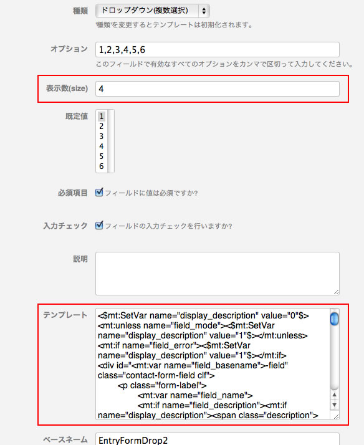364x445 pixels.
Task: Click the template textarea resize handle
Action: [x=336, y=416]
